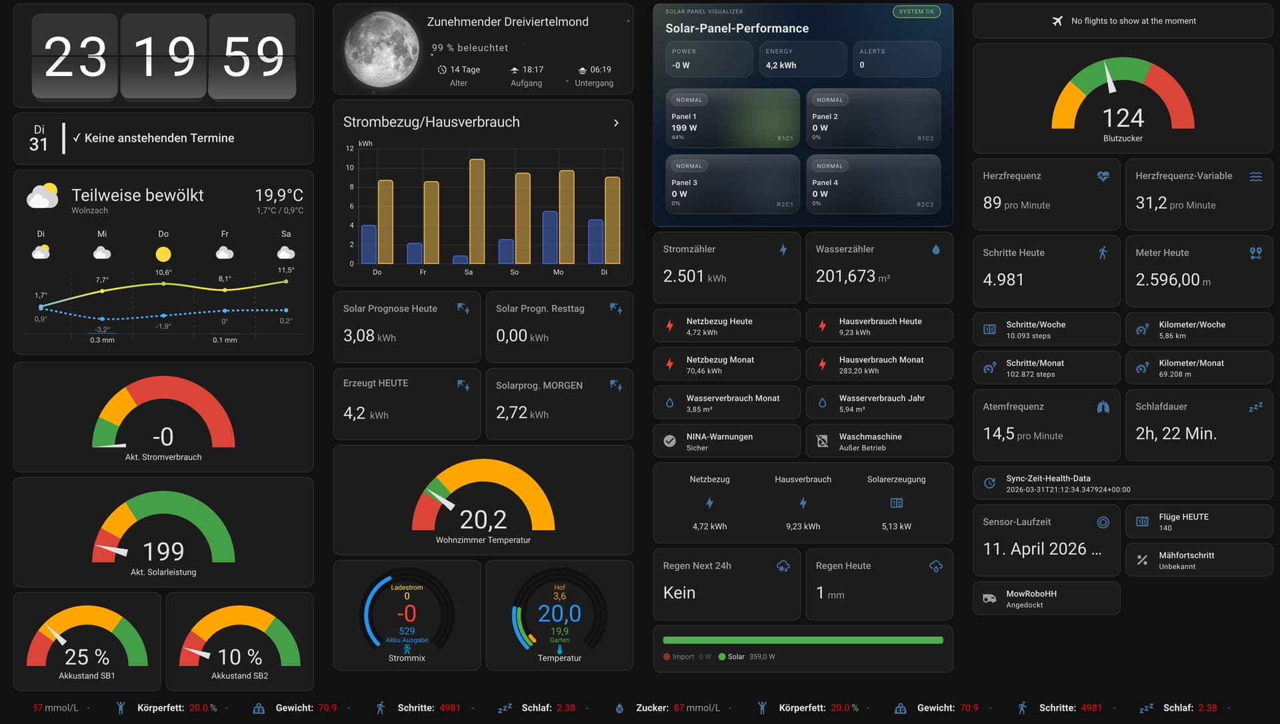Screen dimensions: 1280x724
Task: Click the SYSTEM OK badge
Action: click(x=916, y=11)
